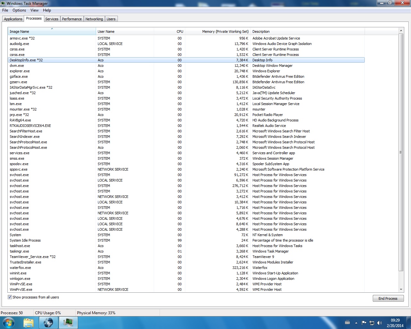
Task: Select the TrustedInstaller.exe process
Action: 186,262
